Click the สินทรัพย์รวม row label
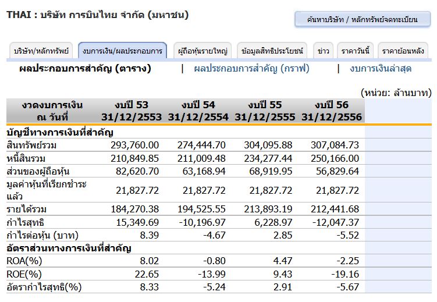437x302 pixels. point(31,145)
